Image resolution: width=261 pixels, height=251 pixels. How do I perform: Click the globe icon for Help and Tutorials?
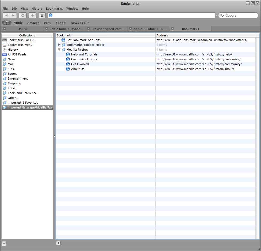click(x=68, y=54)
